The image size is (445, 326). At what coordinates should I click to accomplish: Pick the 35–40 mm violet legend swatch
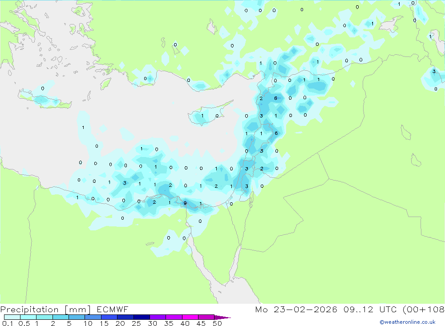(174, 317)
